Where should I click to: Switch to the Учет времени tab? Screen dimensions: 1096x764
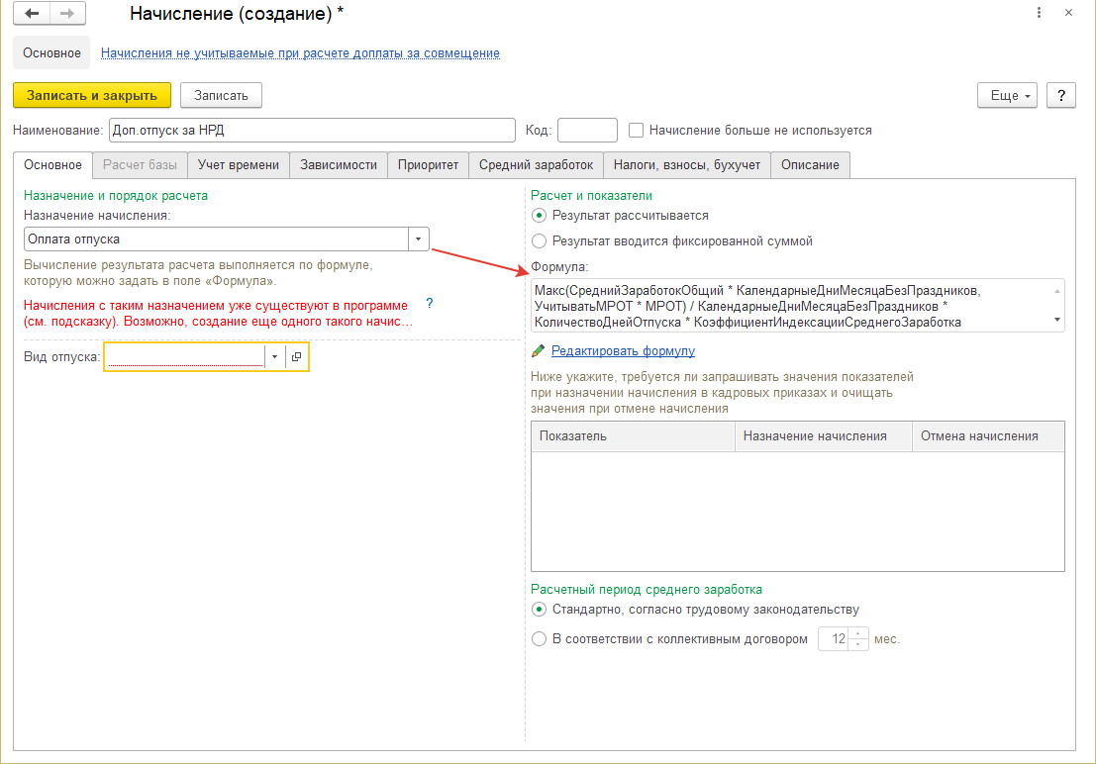point(239,165)
